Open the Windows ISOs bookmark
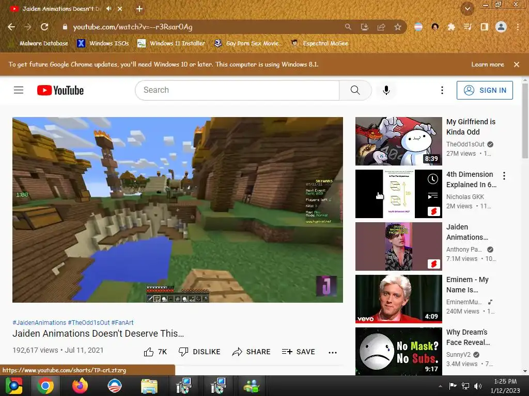 (x=103, y=43)
